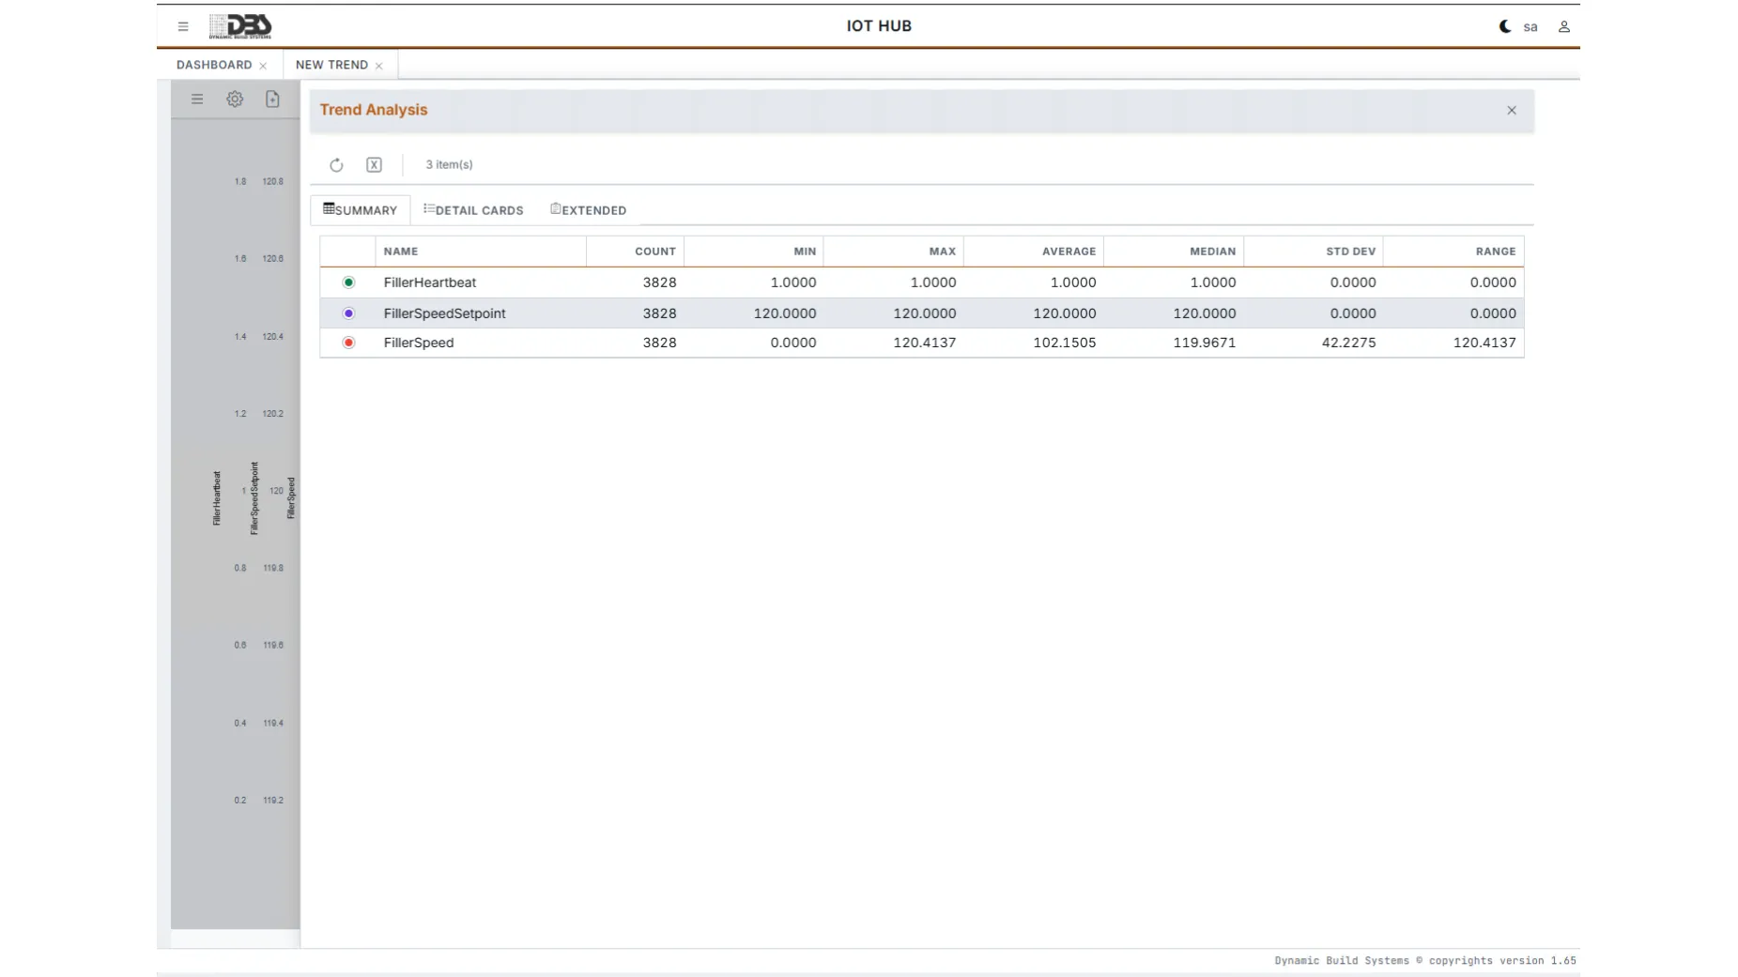Image resolution: width=1738 pixels, height=977 pixels.
Task: Open the DETAIL CARDS tab
Action: [x=473, y=210]
